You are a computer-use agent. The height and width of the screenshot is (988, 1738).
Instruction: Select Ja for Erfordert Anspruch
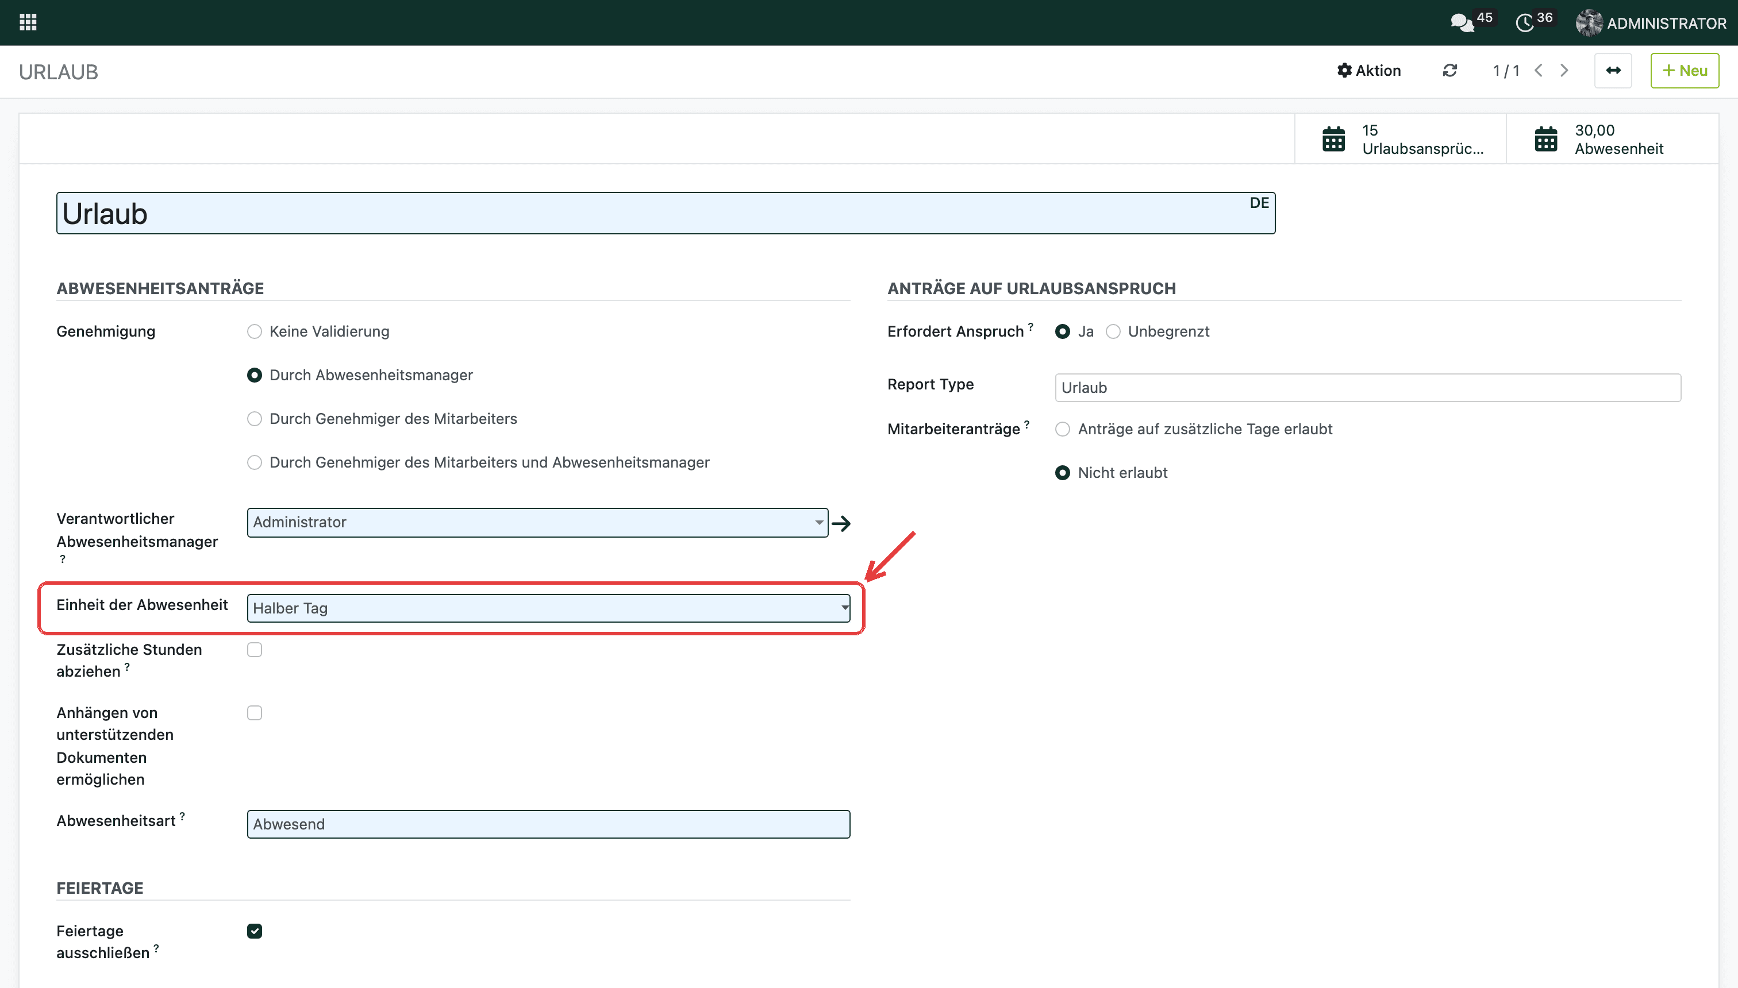click(1063, 332)
